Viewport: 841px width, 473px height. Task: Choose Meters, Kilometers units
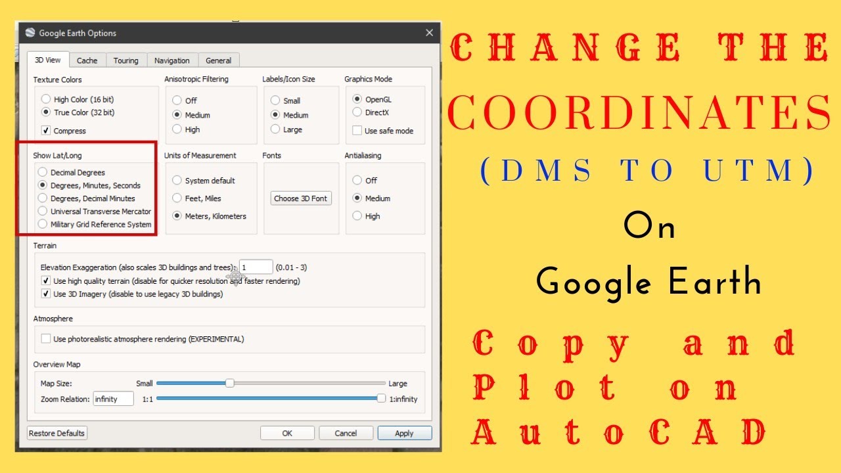pyautogui.click(x=177, y=215)
